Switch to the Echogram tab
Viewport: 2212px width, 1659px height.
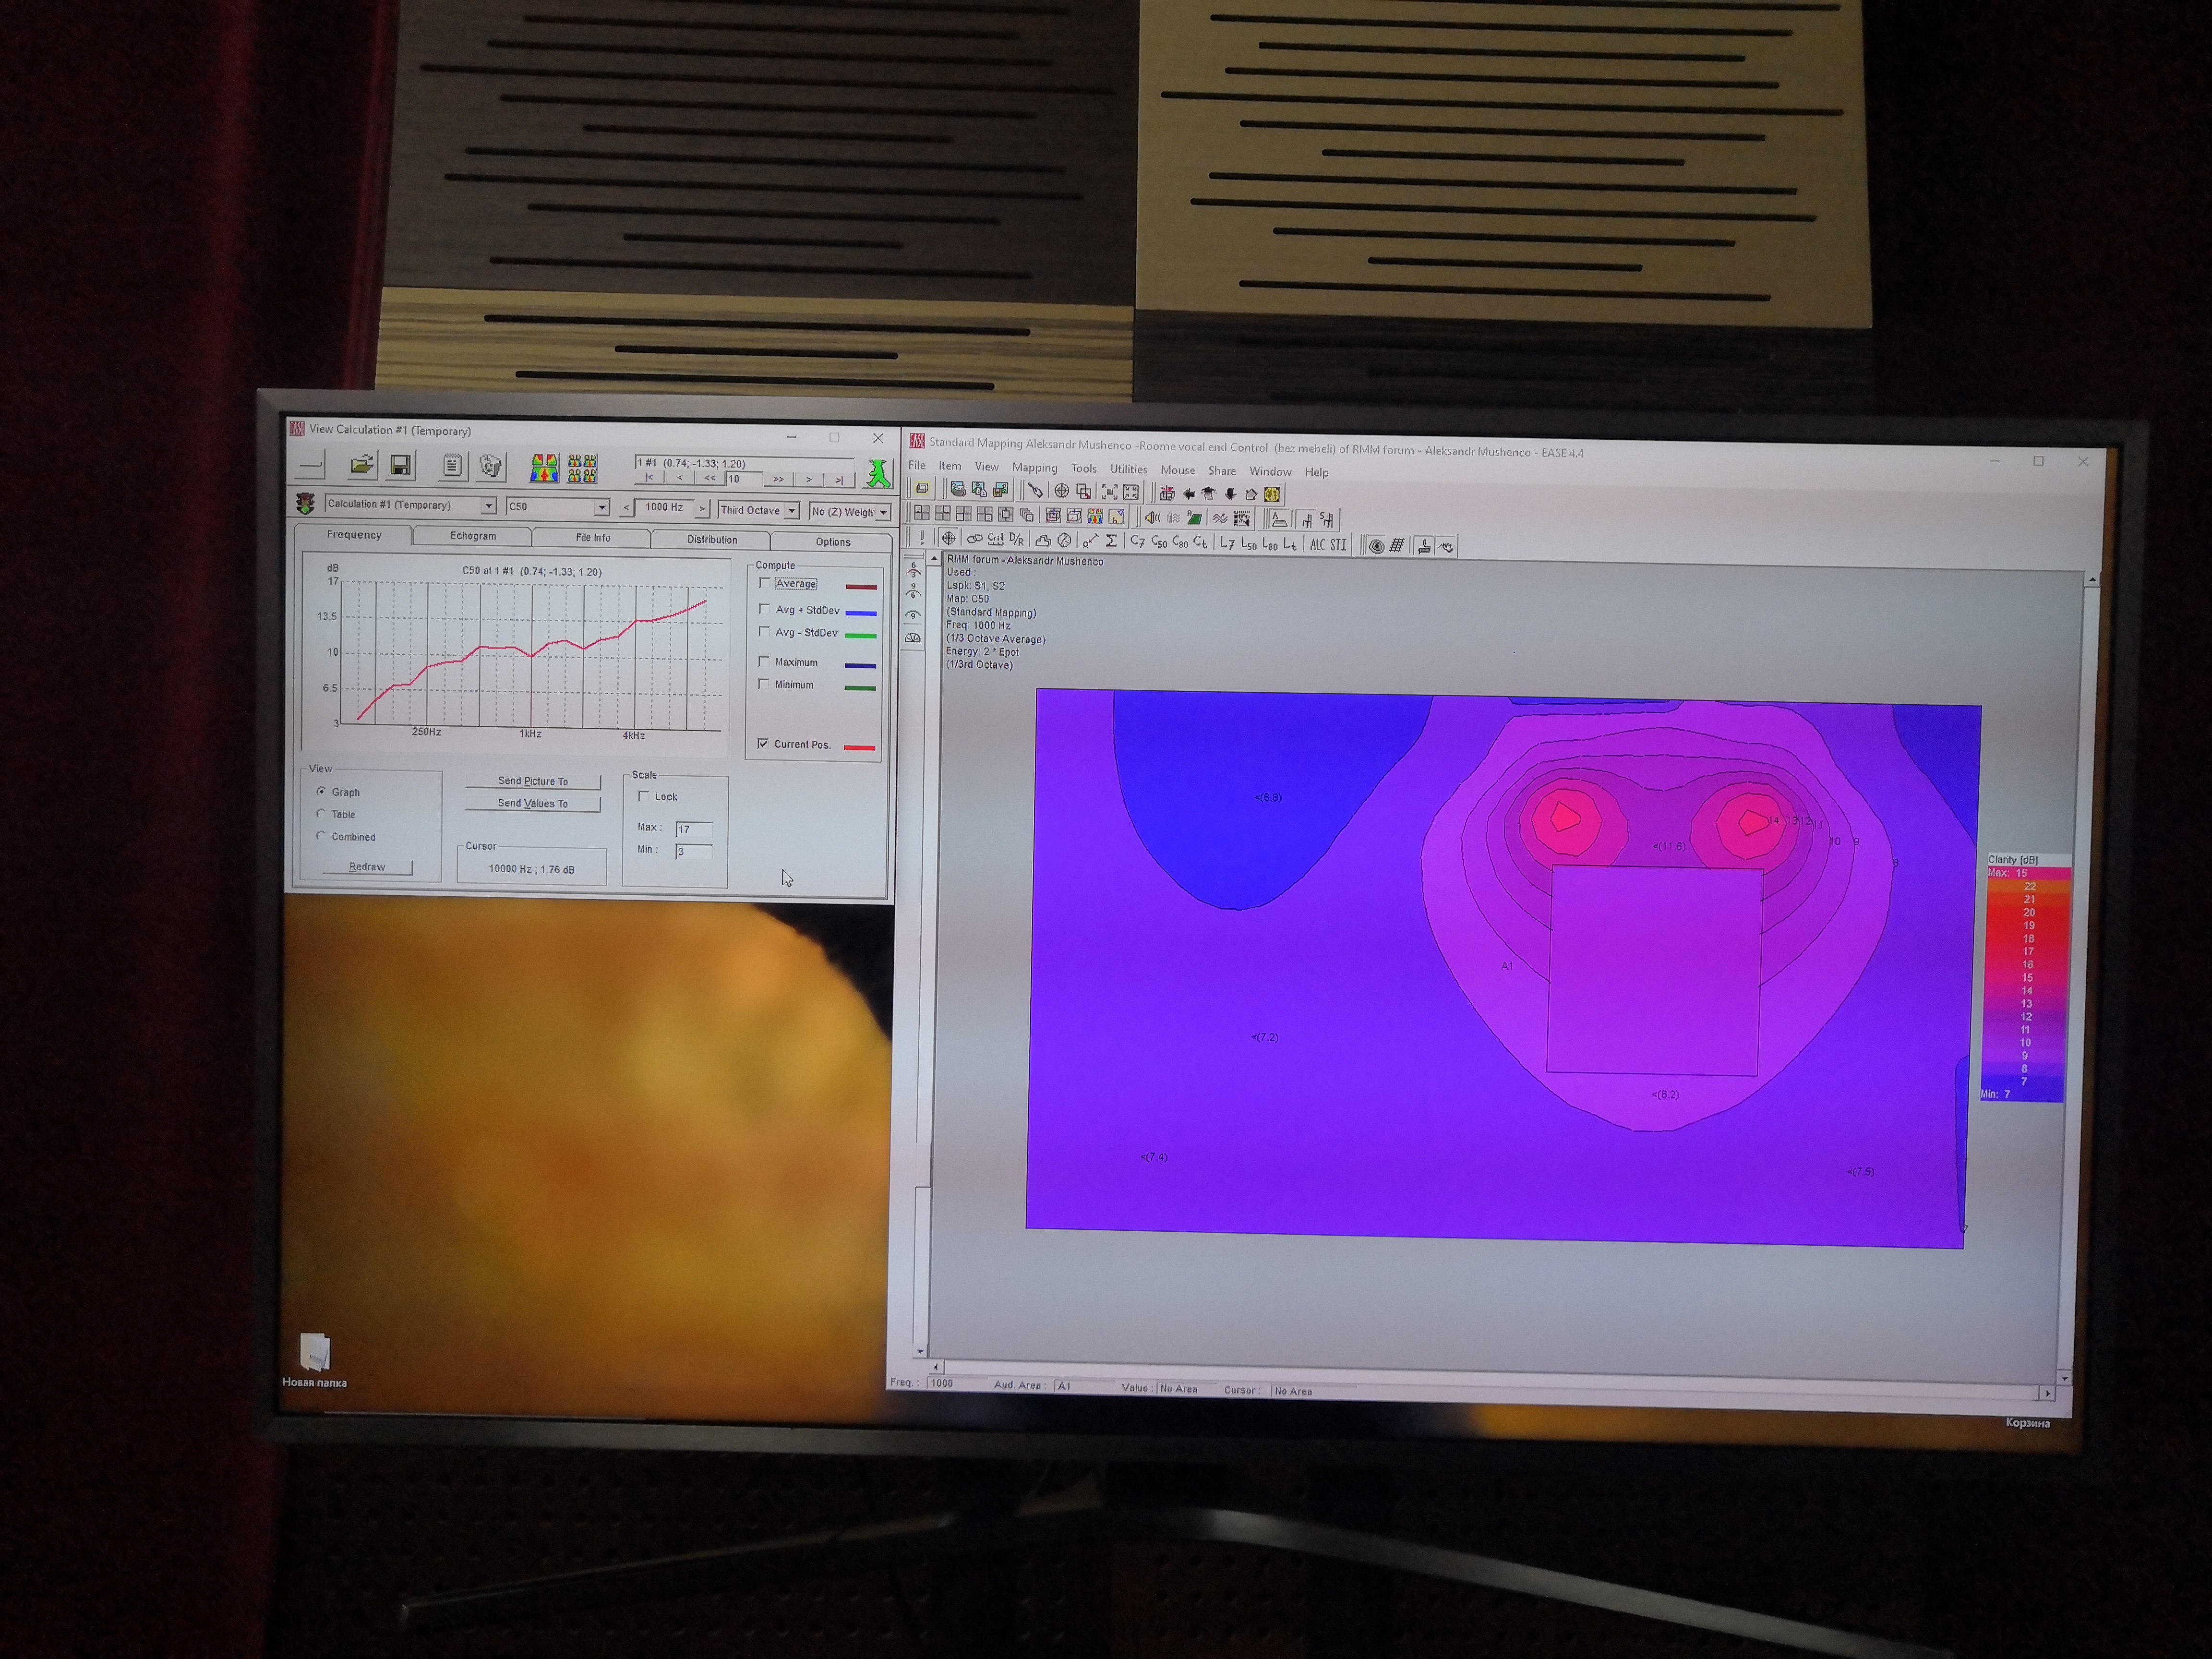[x=473, y=536]
